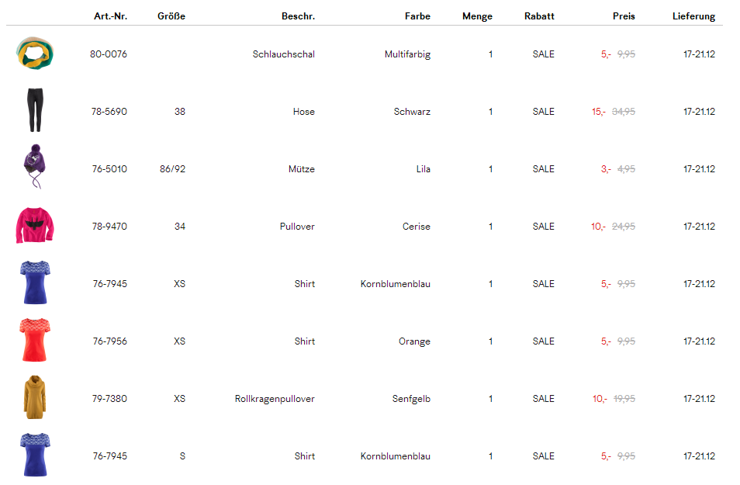Click the SALE label for the Mütze
This screenshot has width=740, height=485.
coord(543,169)
